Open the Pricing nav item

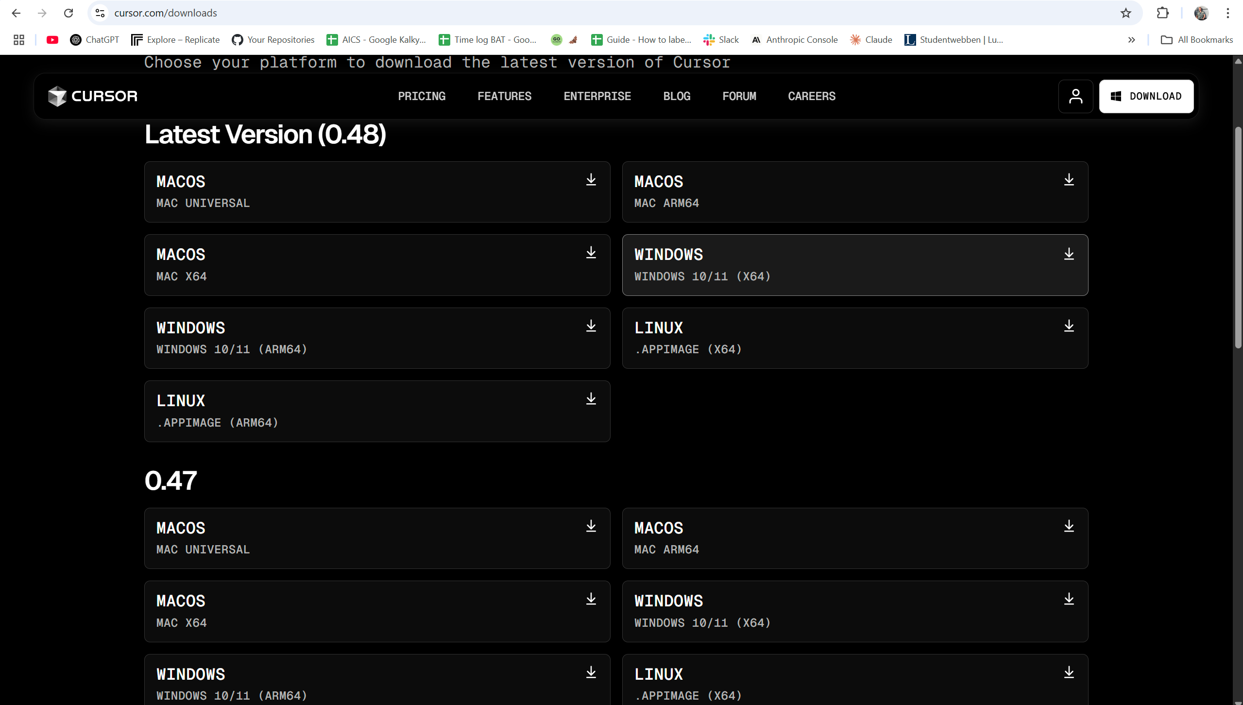coord(421,96)
